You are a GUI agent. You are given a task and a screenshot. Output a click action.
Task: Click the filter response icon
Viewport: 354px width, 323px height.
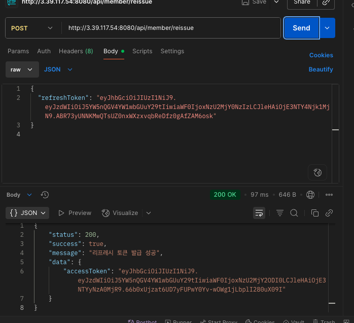click(x=280, y=213)
